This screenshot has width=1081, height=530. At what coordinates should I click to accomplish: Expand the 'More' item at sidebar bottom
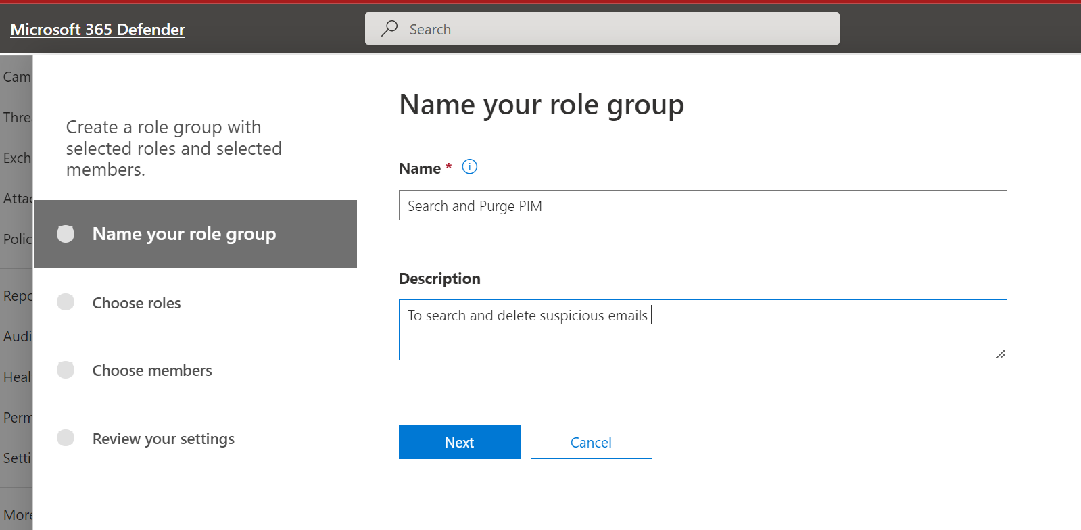[x=16, y=515]
